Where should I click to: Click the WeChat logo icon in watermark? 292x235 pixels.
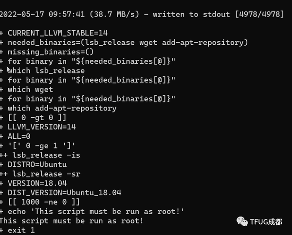(x=242, y=221)
